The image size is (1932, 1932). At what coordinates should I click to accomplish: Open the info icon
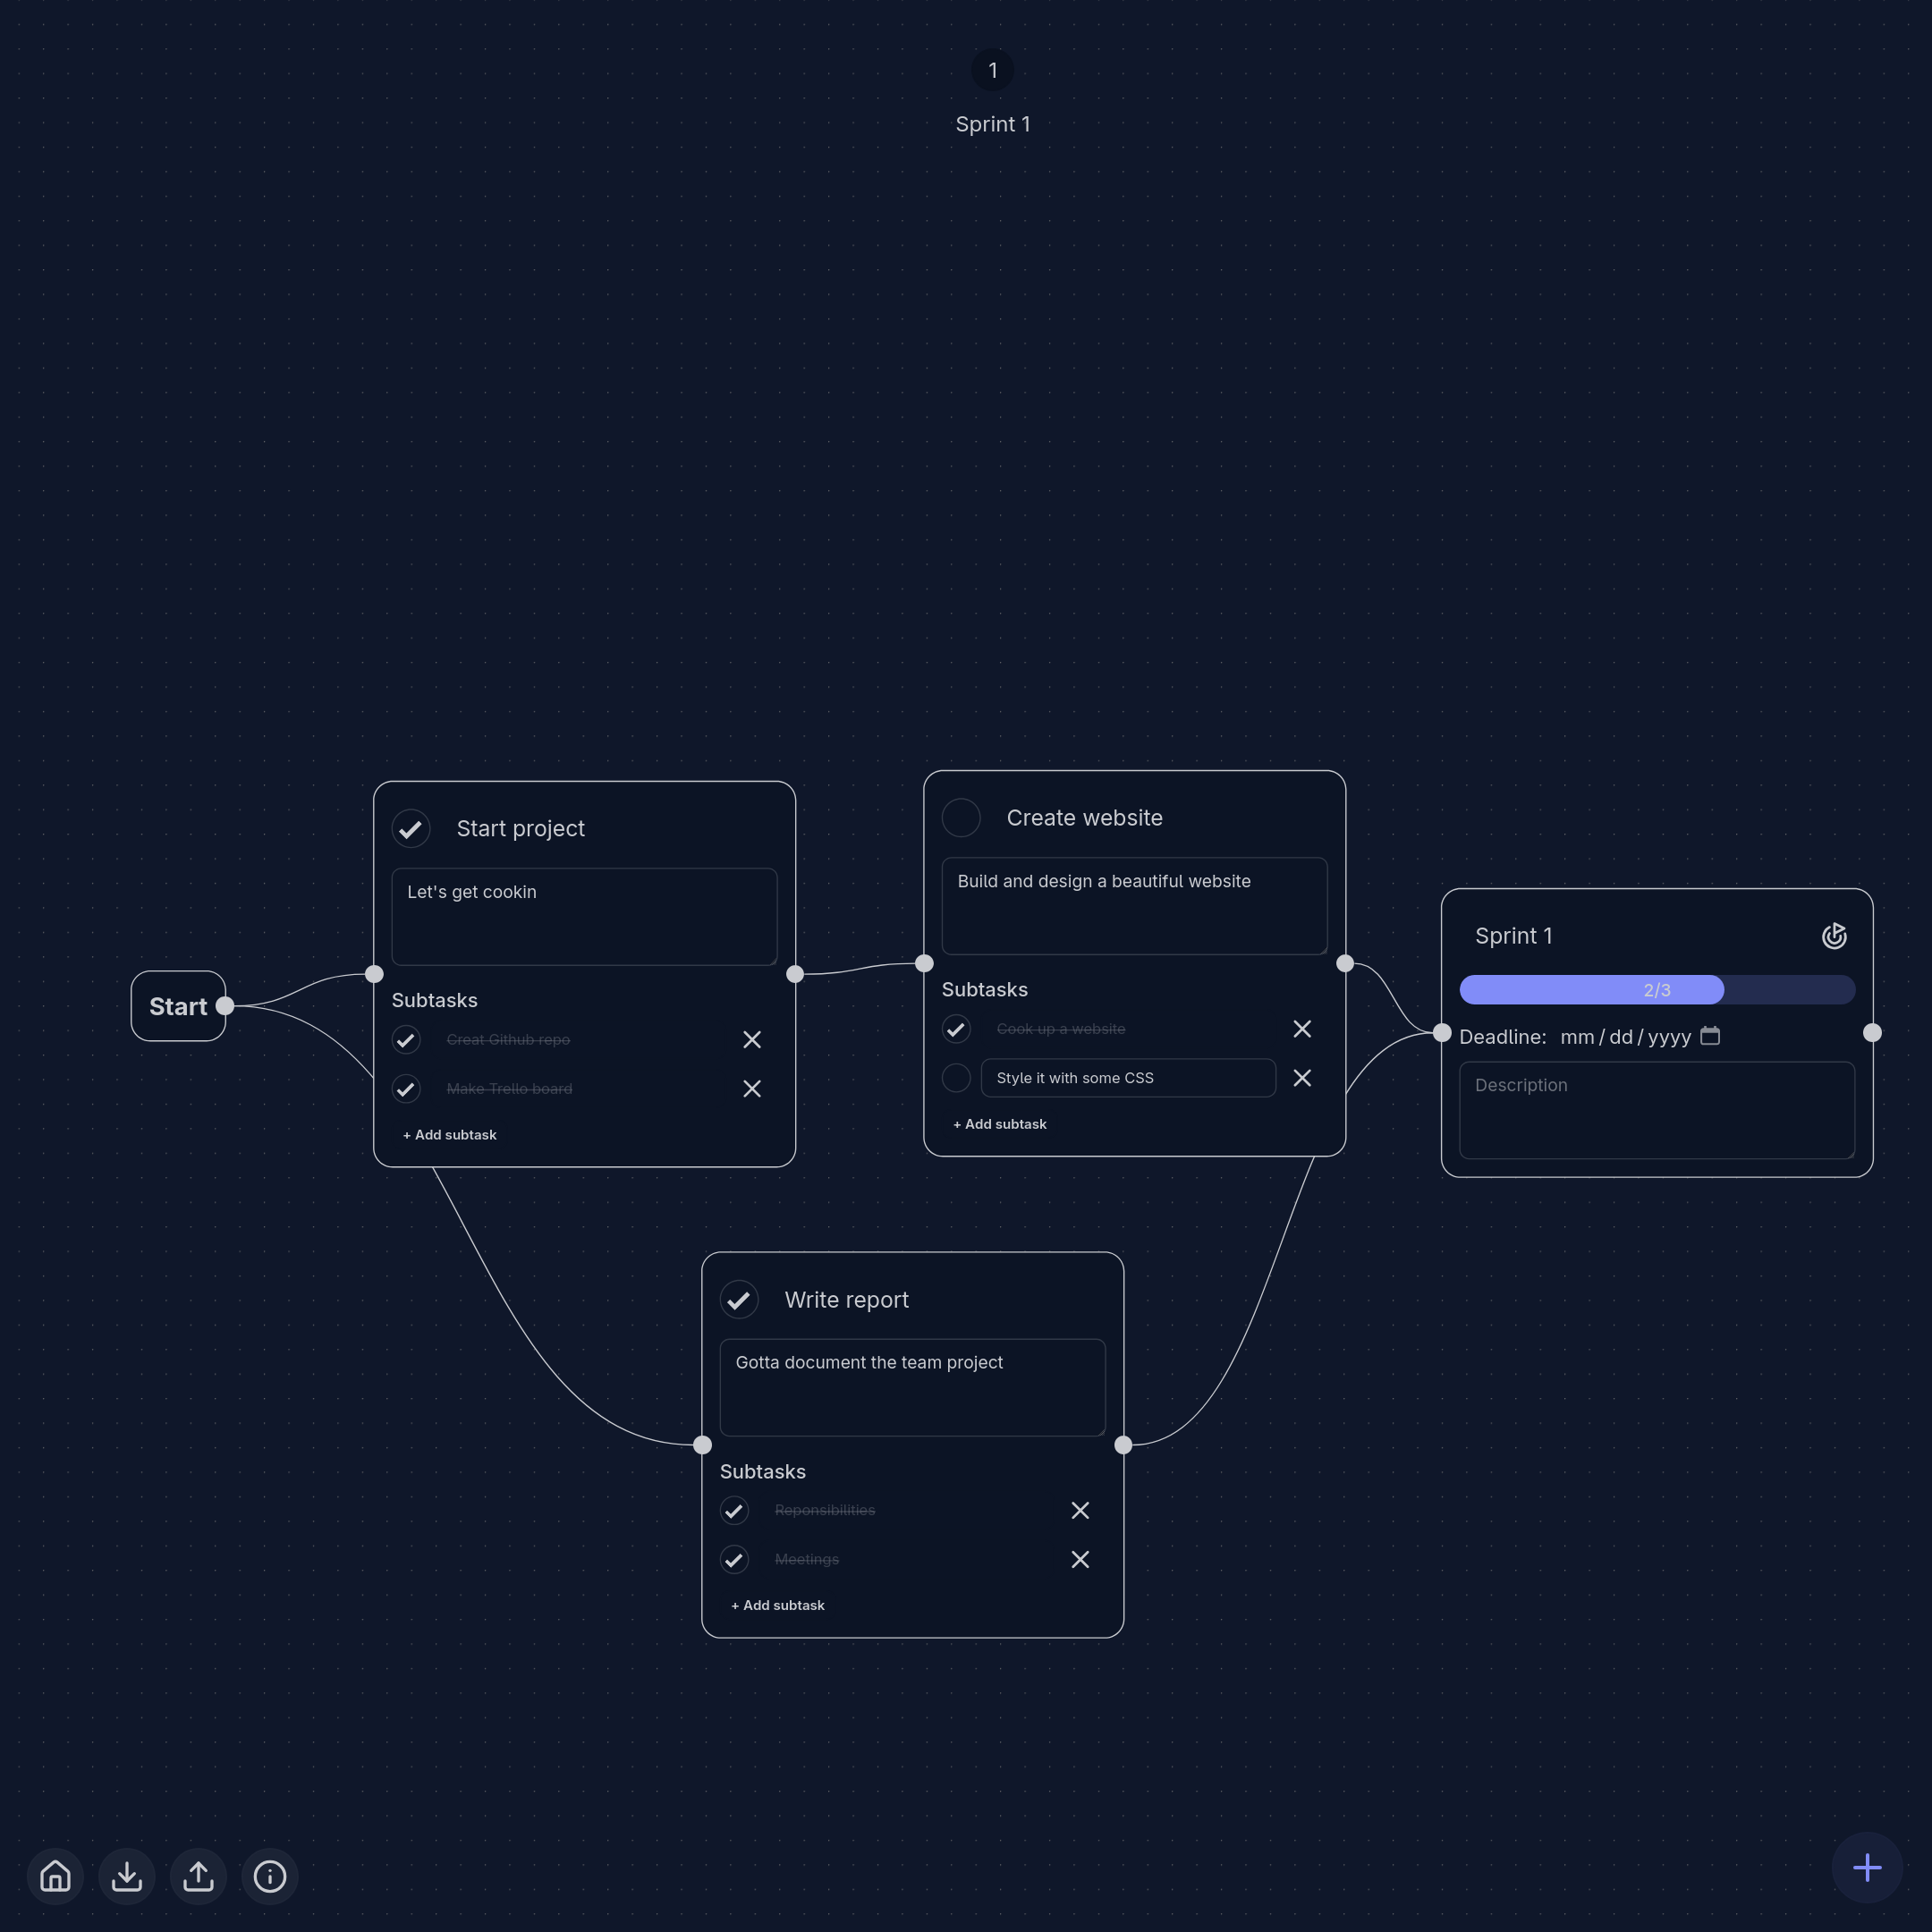point(270,1876)
